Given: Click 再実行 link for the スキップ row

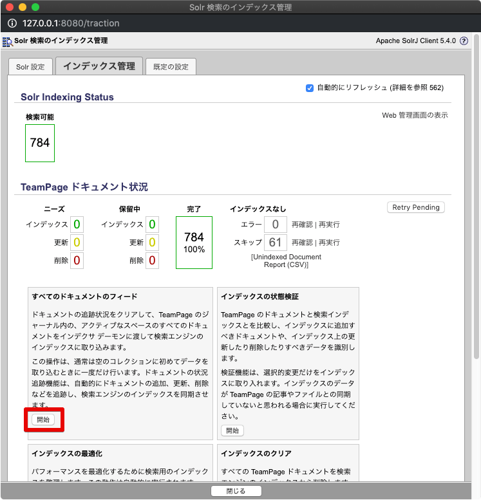Looking at the screenshot, I should pos(328,243).
